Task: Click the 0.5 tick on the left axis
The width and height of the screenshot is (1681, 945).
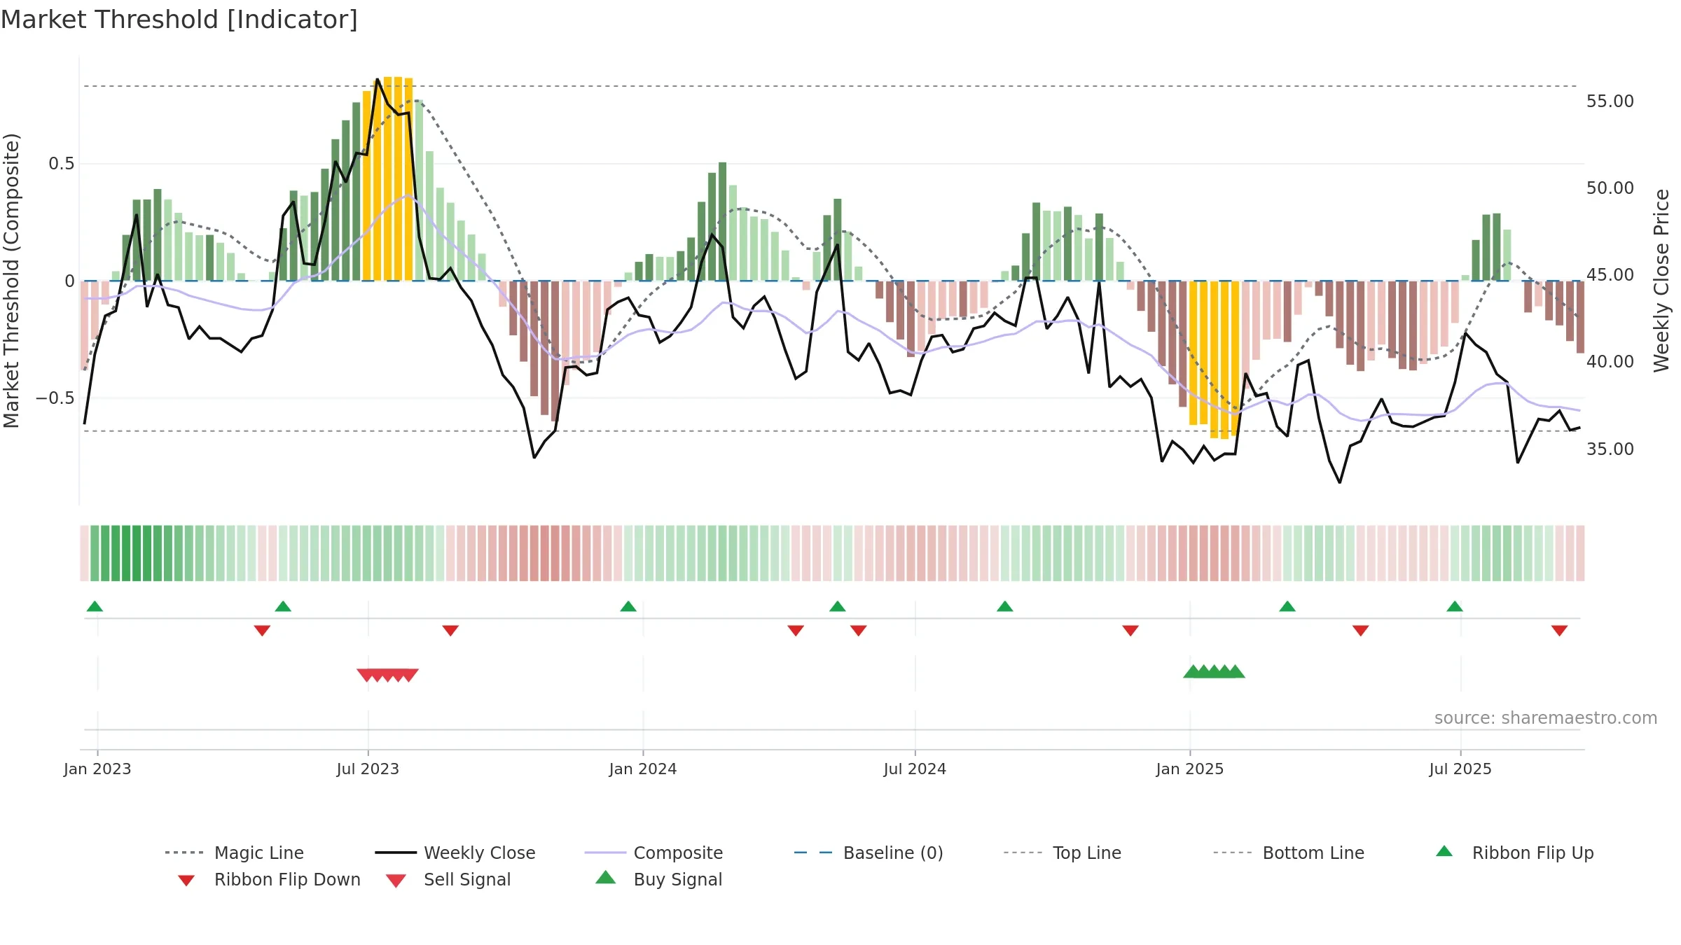Action: click(x=62, y=164)
